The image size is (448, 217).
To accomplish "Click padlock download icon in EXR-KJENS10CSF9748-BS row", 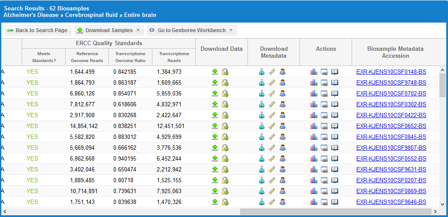I will click(225, 82).
